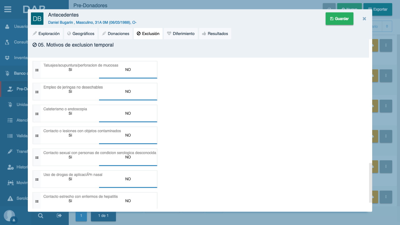Open Historial sidebar item
Image resolution: width=400 pixels, height=225 pixels.
pyautogui.click(x=14, y=167)
